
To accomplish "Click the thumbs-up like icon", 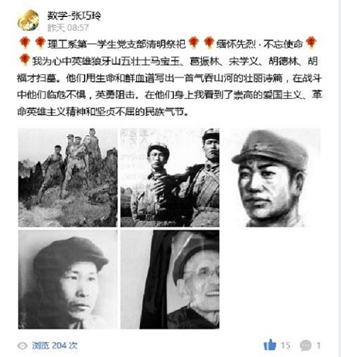I will click(x=270, y=345).
